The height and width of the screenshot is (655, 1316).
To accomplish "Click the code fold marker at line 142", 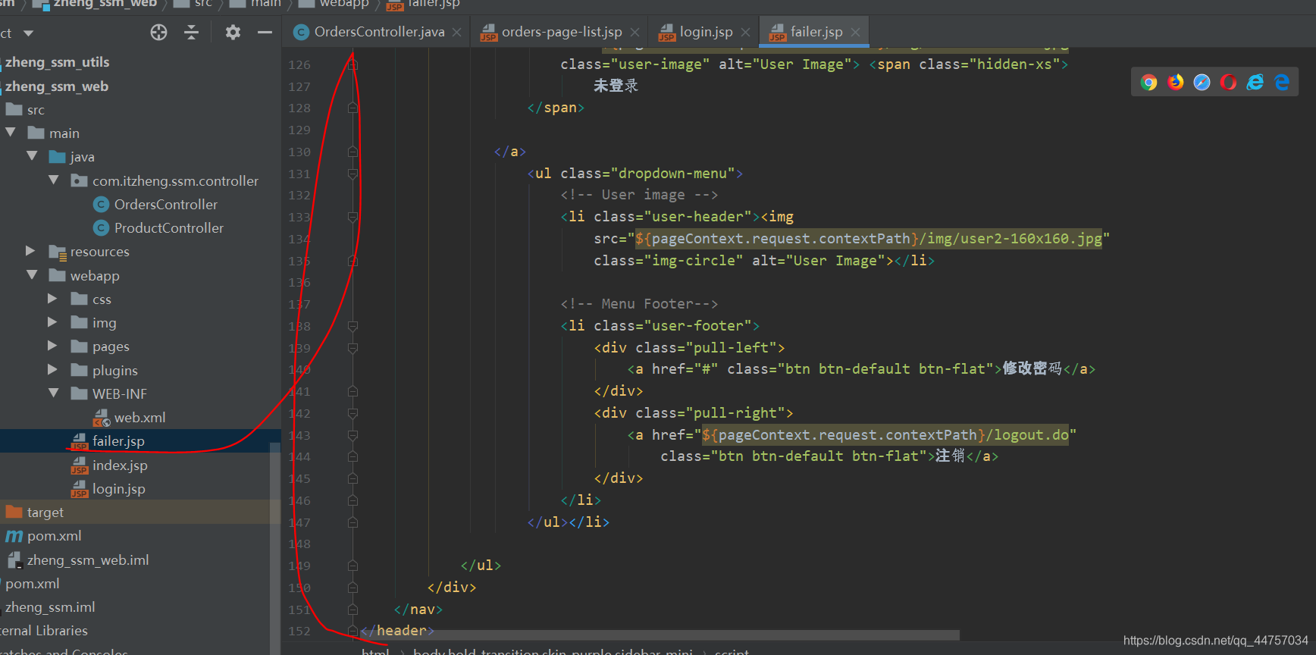I will [352, 413].
